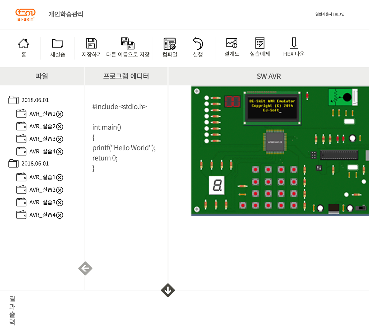Screen dimensions: 370x329
Task: Select the SW AVR panel header
Action: coord(269,76)
